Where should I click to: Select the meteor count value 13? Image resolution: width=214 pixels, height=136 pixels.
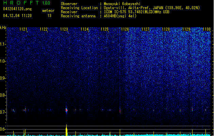click(49, 16)
